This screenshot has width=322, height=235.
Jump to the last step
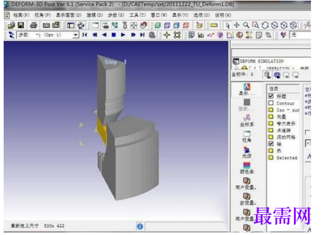[x=142, y=35]
